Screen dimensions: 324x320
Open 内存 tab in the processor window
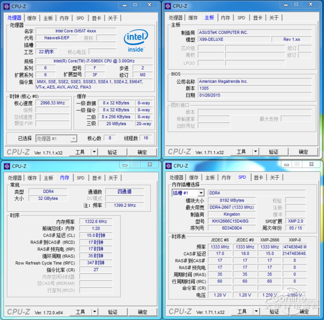[x=64, y=18]
